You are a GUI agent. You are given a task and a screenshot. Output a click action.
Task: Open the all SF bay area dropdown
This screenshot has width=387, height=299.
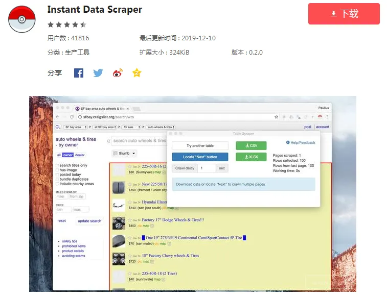click(x=105, y=127)
